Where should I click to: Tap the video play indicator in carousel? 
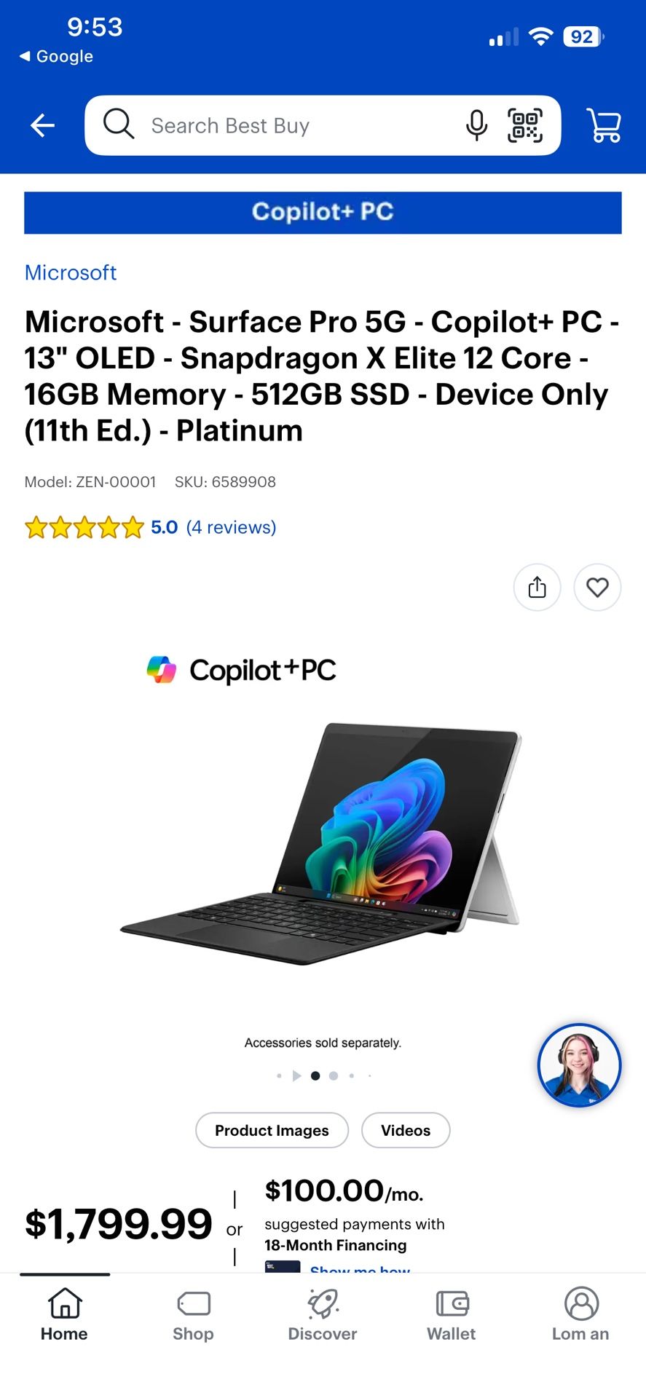296,1075
